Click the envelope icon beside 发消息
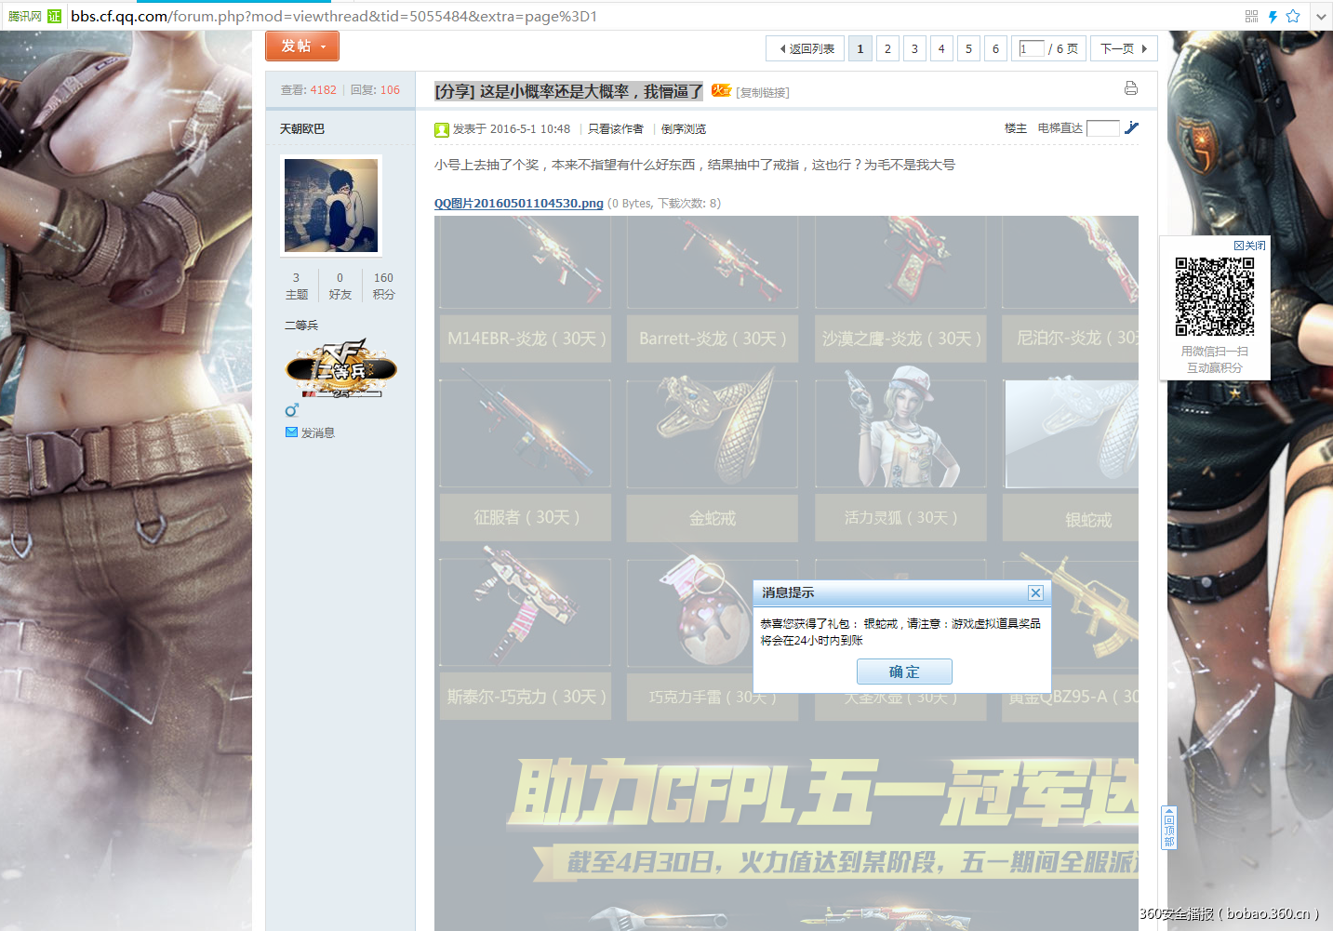Viewport: 1333px width, 931px height. click(x=292, y=432)
